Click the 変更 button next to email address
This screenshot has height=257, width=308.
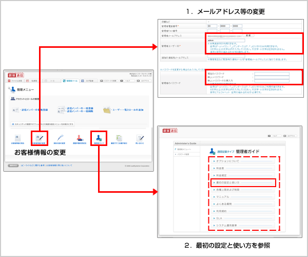coord(248,35)
